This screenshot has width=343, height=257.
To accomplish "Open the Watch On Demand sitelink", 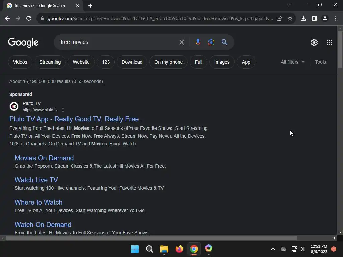I will click(43, 225).
